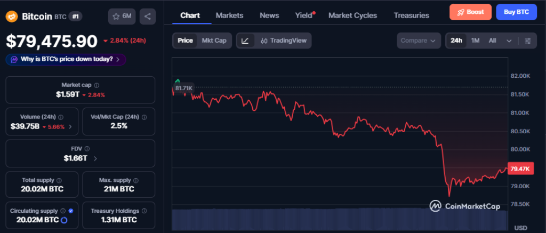The image size is (546, 233).
Task: Open the Markets tab
Action: click(x=229, y=15)
